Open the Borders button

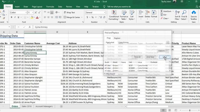pyautogui.click(x=25, y=17)
